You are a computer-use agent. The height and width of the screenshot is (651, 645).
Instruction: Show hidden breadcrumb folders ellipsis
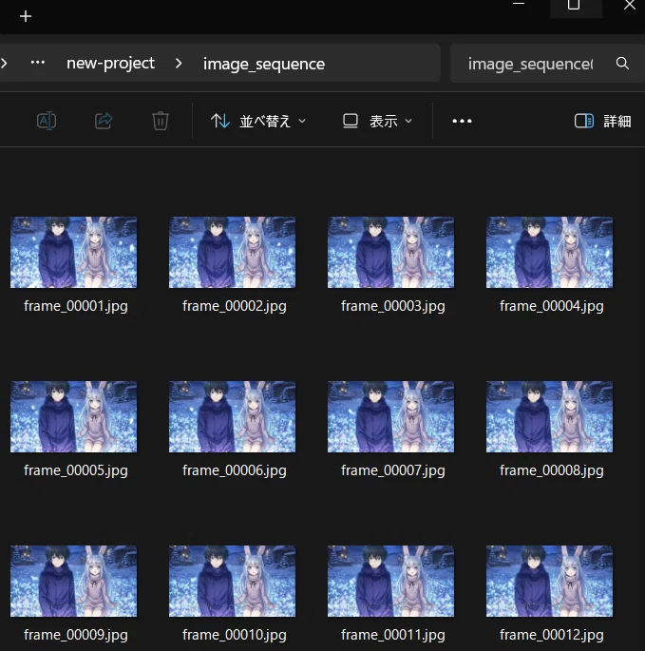pyautogui.click(x=38, y=63)
